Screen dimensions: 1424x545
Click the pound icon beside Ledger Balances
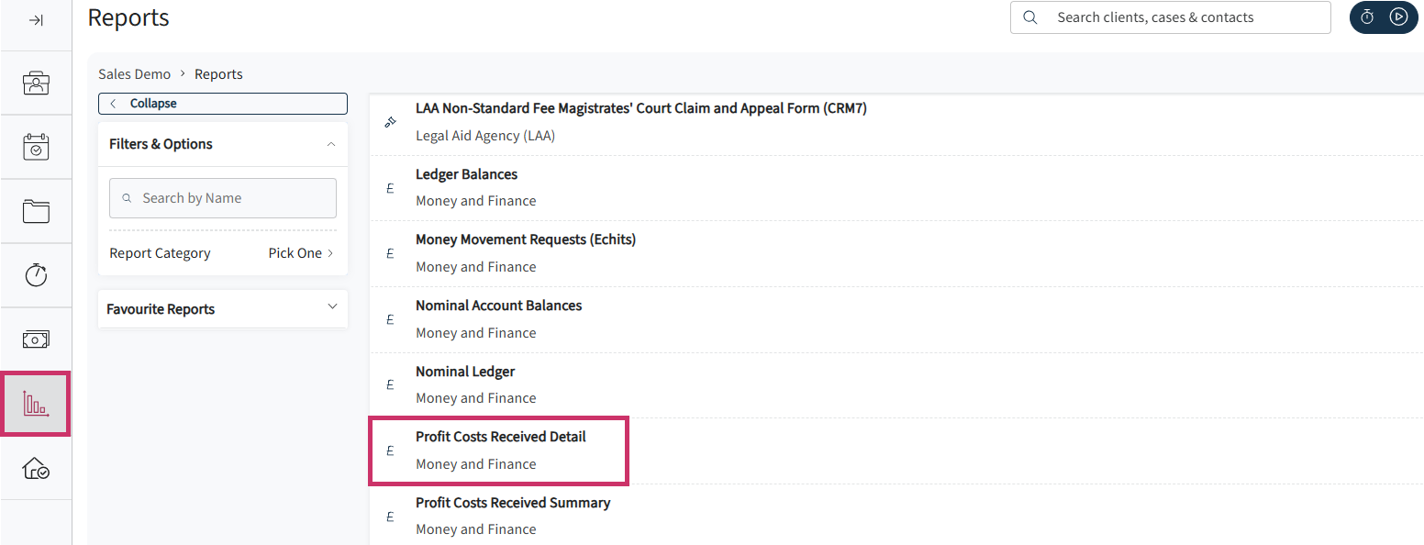390,188
